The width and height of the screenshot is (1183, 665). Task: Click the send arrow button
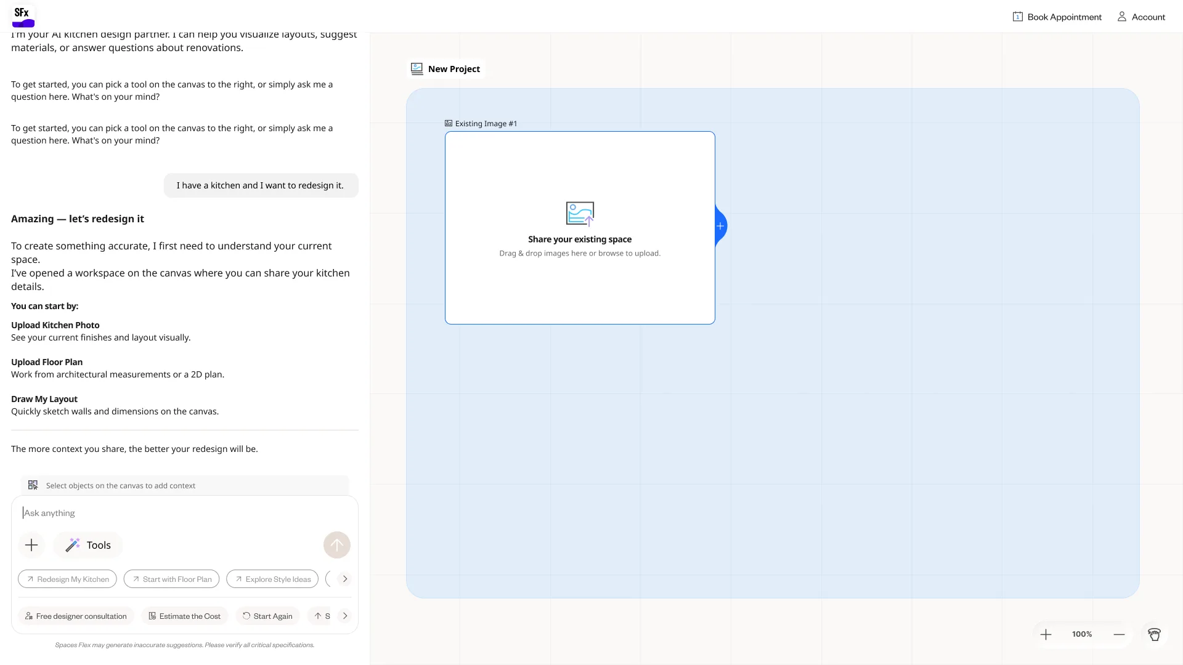[x=337, y=545]
